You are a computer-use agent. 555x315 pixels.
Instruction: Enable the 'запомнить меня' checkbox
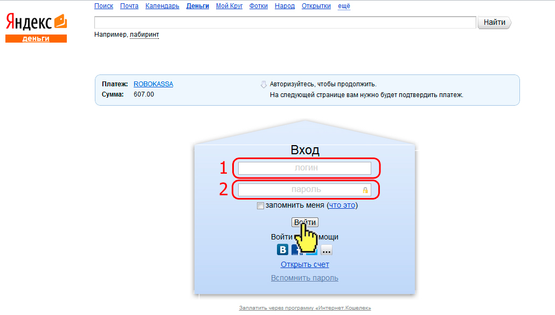tap(261, 206)
